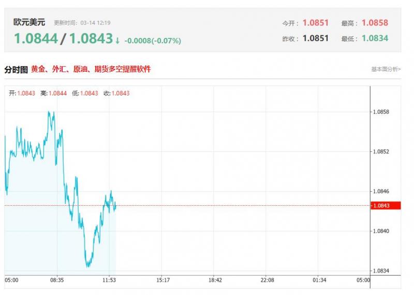The width and height of the screenshot is (414, 295).
Task: Click the red 黄金、外汇、原油、期货多空提醒软件 ad link
Action: tap(91, 69)
